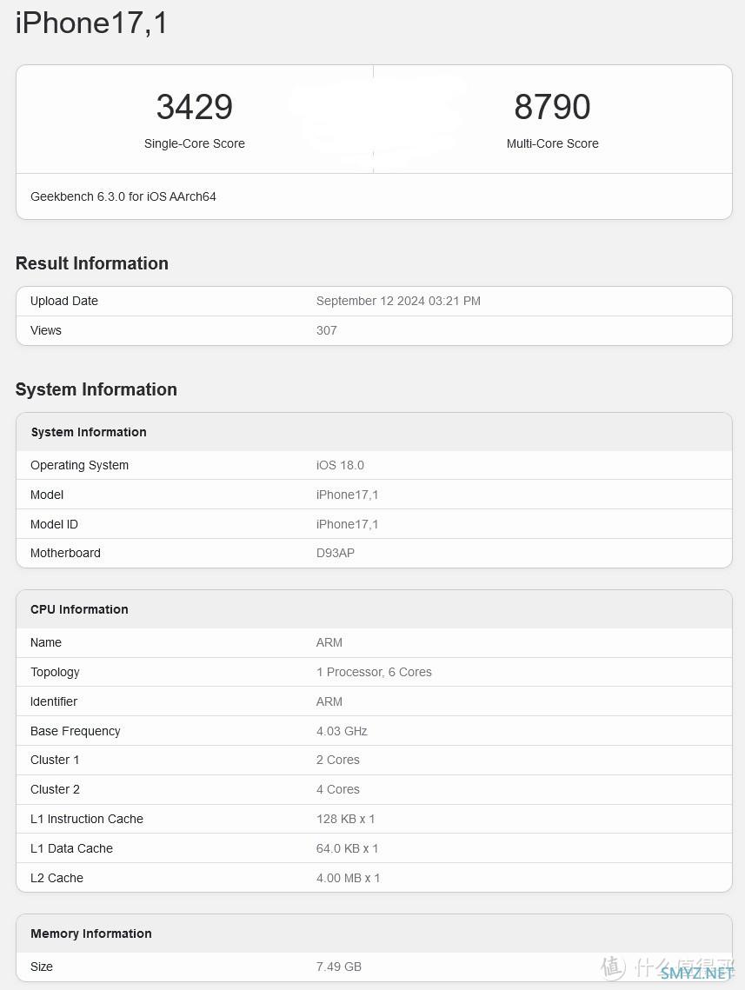Click the SMYZ.NET watermark logo
745x990 pixels.
click(x=697, y=973)
